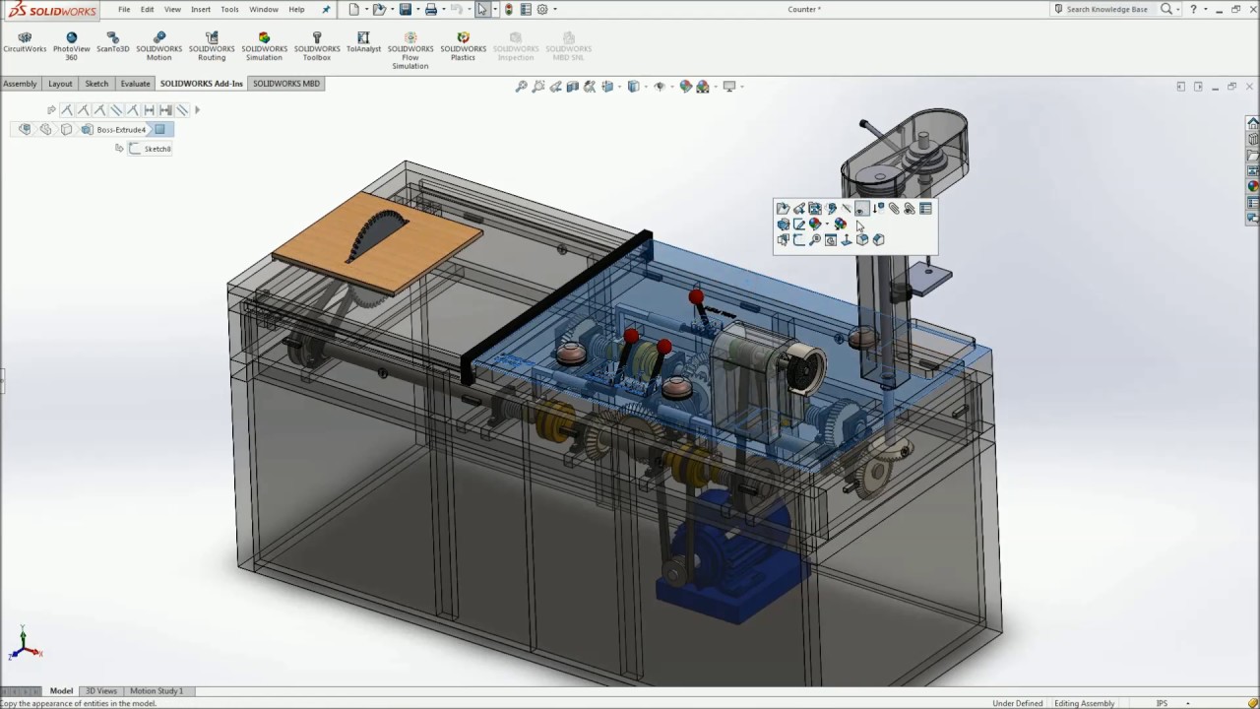Open the Appearances task pane tab
The image size is (1260, 709).
(x=1253, y=186)
